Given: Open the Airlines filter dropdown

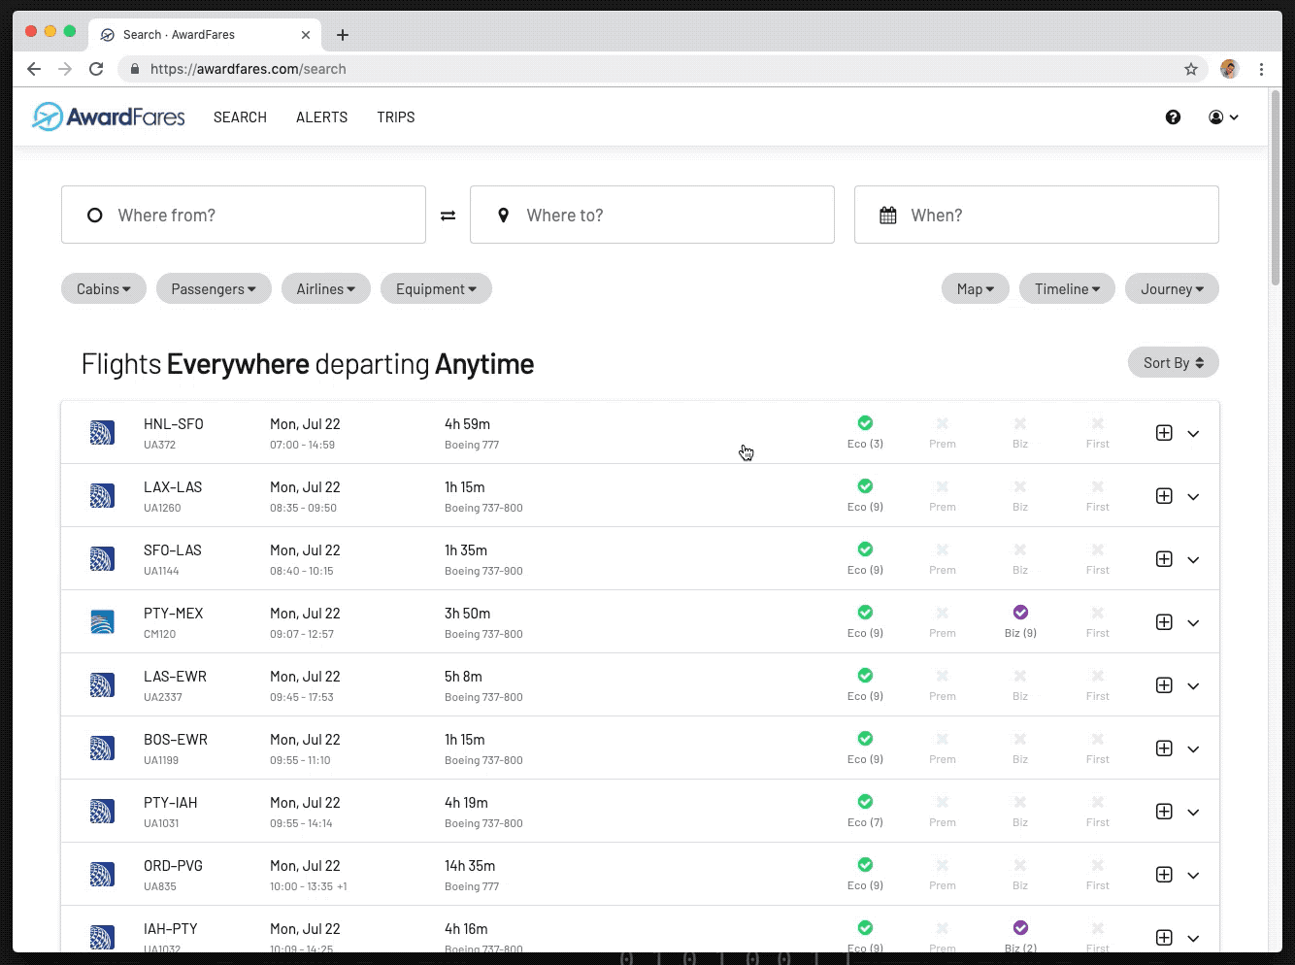Looking at the screenshot, I should pyautogui.click(x=326, y=288).
